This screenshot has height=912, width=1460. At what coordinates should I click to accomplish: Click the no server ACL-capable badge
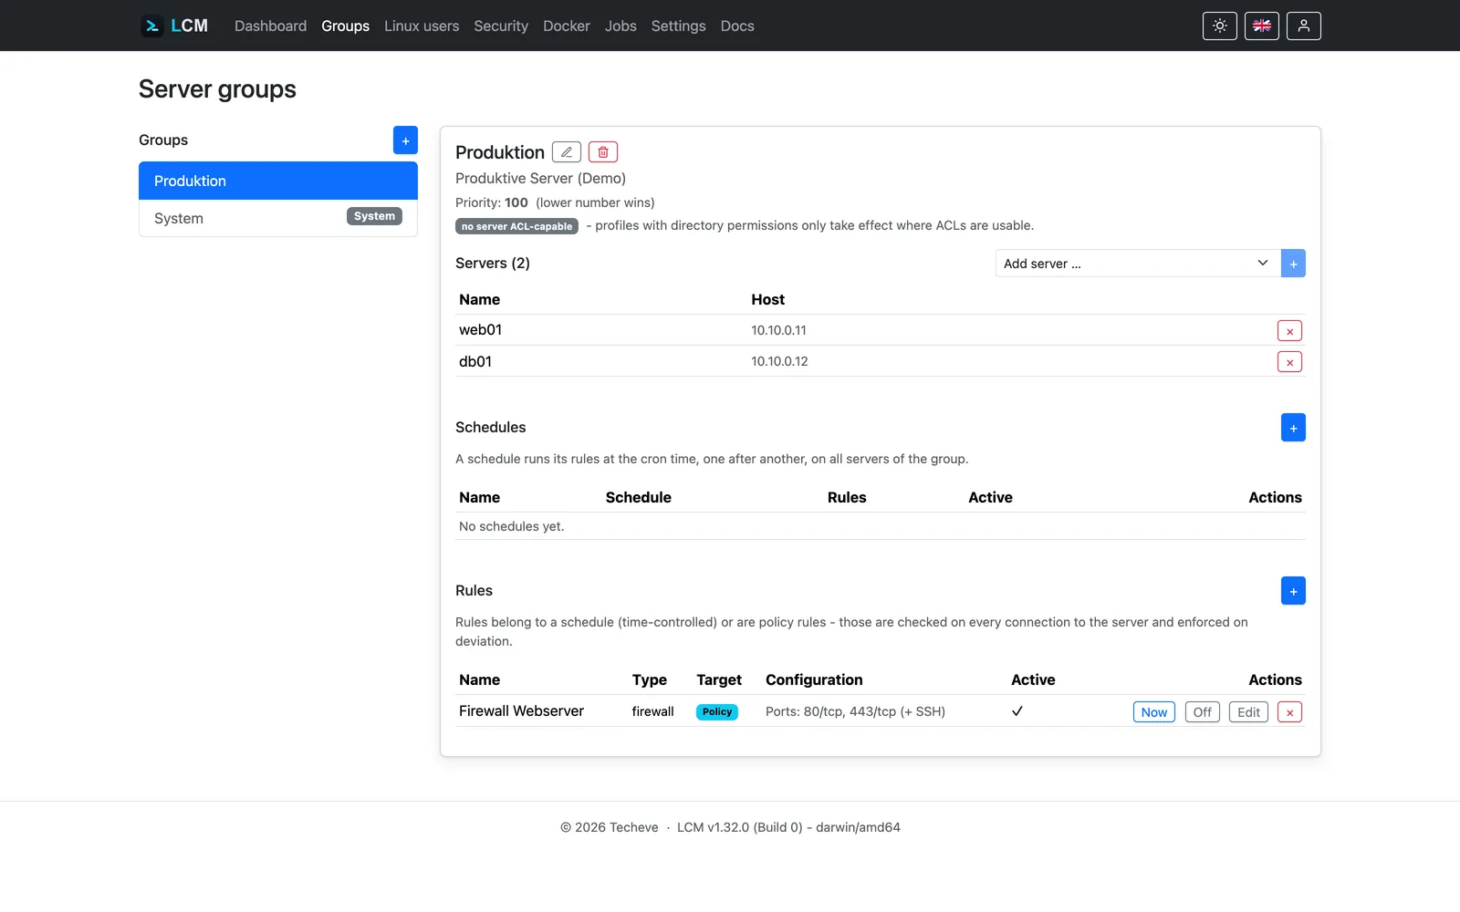point(516,226)
